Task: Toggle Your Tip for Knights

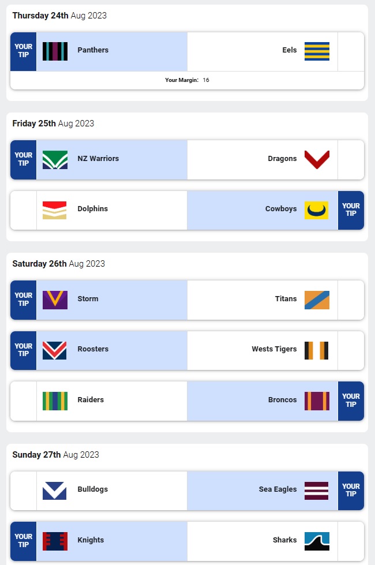Action: click(24, 541)
